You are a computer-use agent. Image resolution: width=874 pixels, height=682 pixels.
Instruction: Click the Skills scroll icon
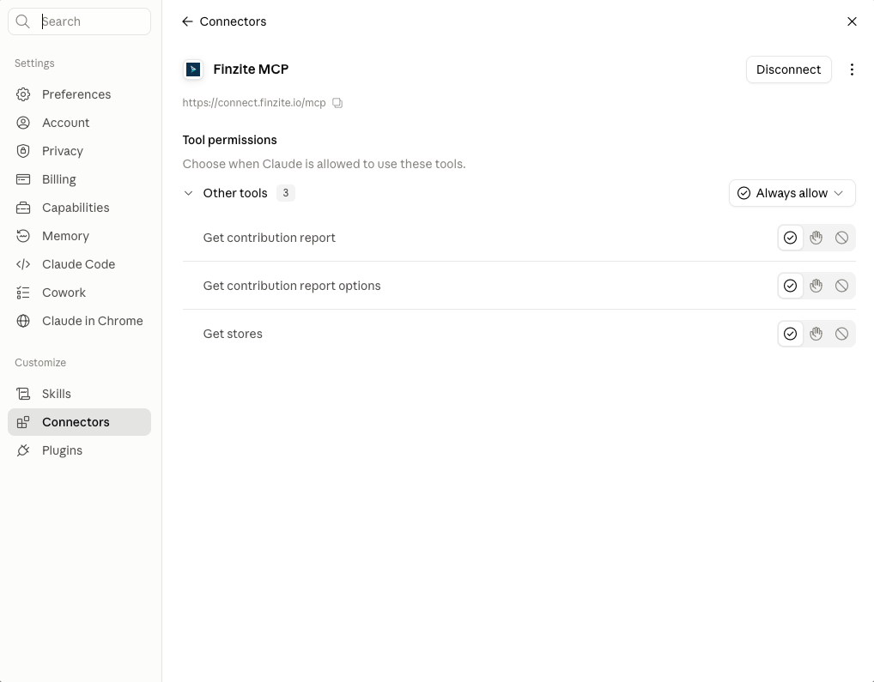pos(23,394)
